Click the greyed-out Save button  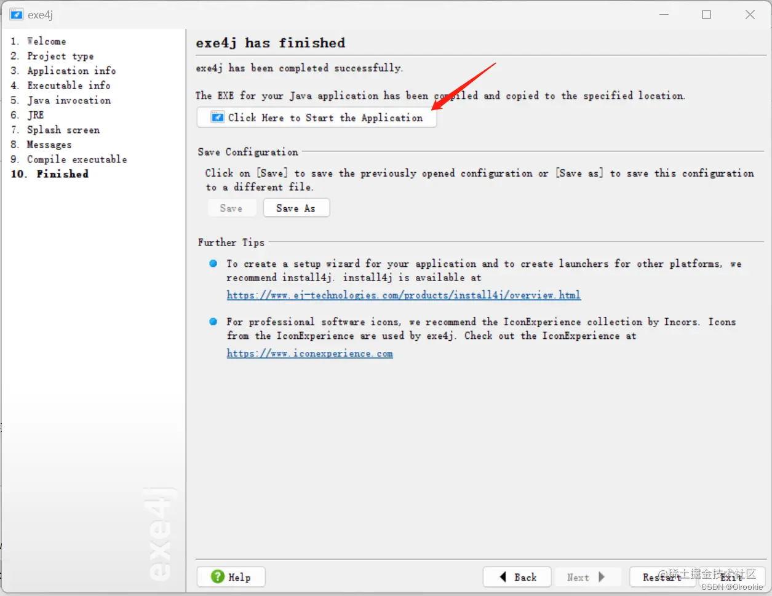[x=231, y=208]
